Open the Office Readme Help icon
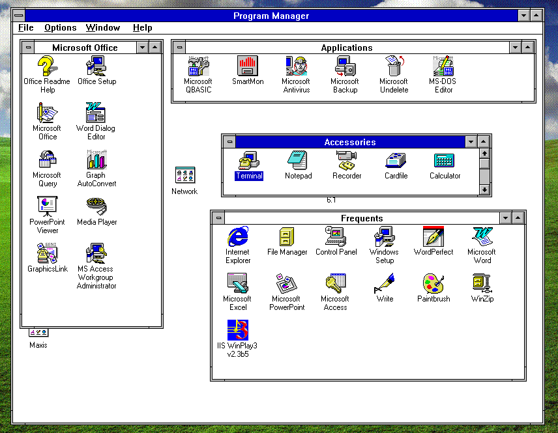The height and width of the screenshot is (433, 558). click(47, 66)
